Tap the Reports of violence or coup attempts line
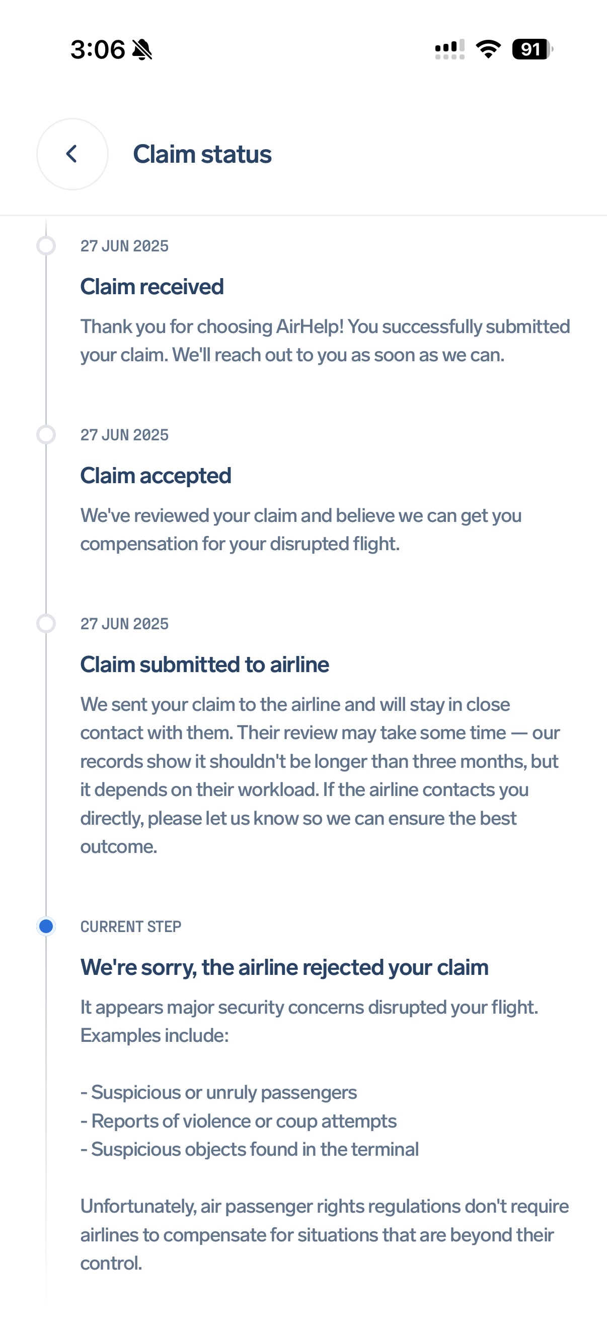The height and width of the screenshot is (1321, 607). (x=239, y=1121)
